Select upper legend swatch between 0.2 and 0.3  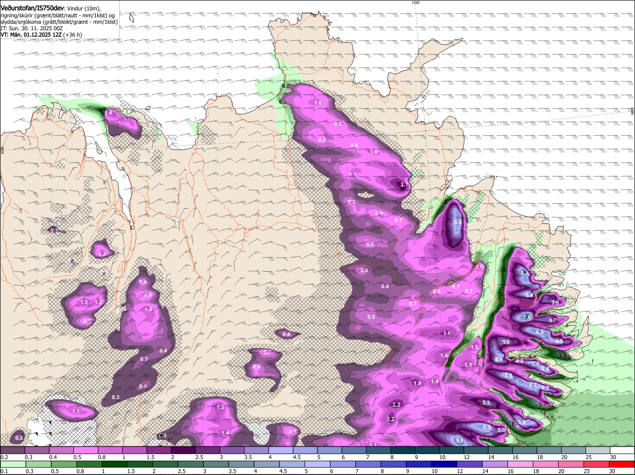[12, 450]
